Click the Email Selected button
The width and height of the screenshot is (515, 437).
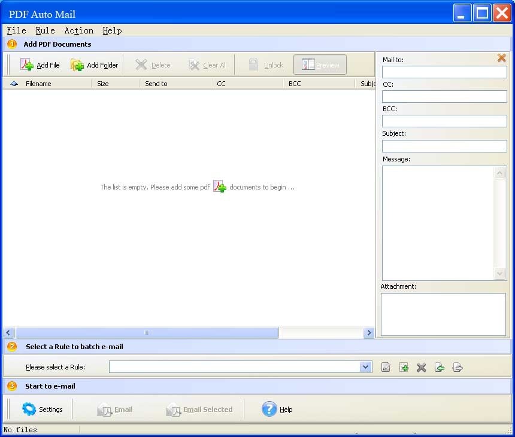coord(199,409)
